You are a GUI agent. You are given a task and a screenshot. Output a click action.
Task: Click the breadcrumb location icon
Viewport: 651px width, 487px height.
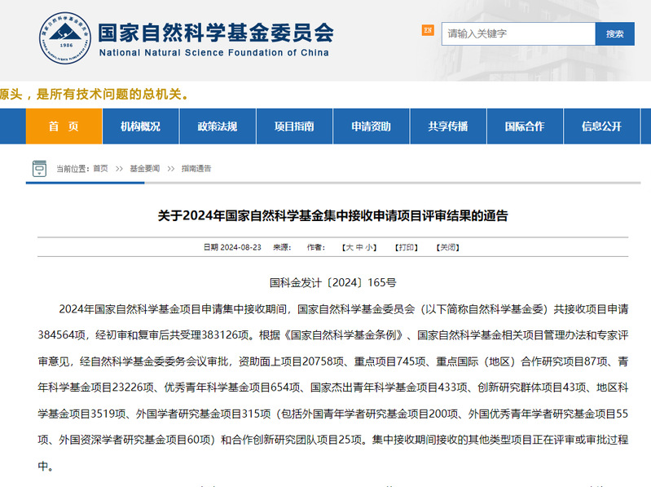[x=39, y=168]
